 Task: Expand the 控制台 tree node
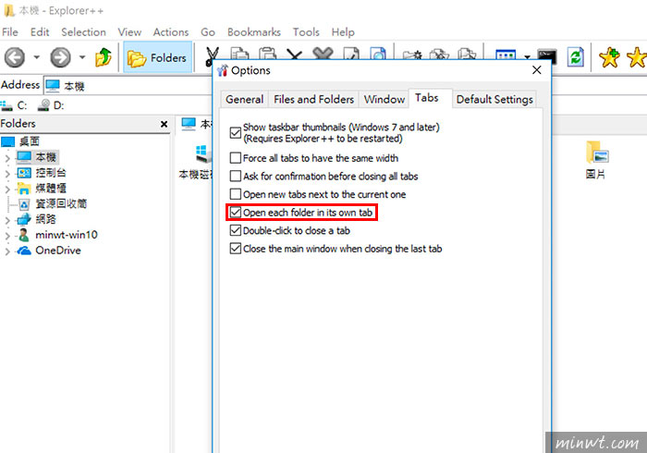click(x=7, y=174)
